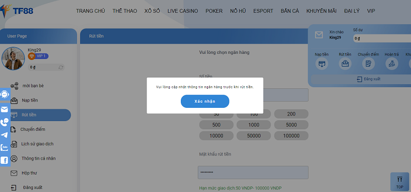Open the LIVE CASINO menu

point(183,11)
